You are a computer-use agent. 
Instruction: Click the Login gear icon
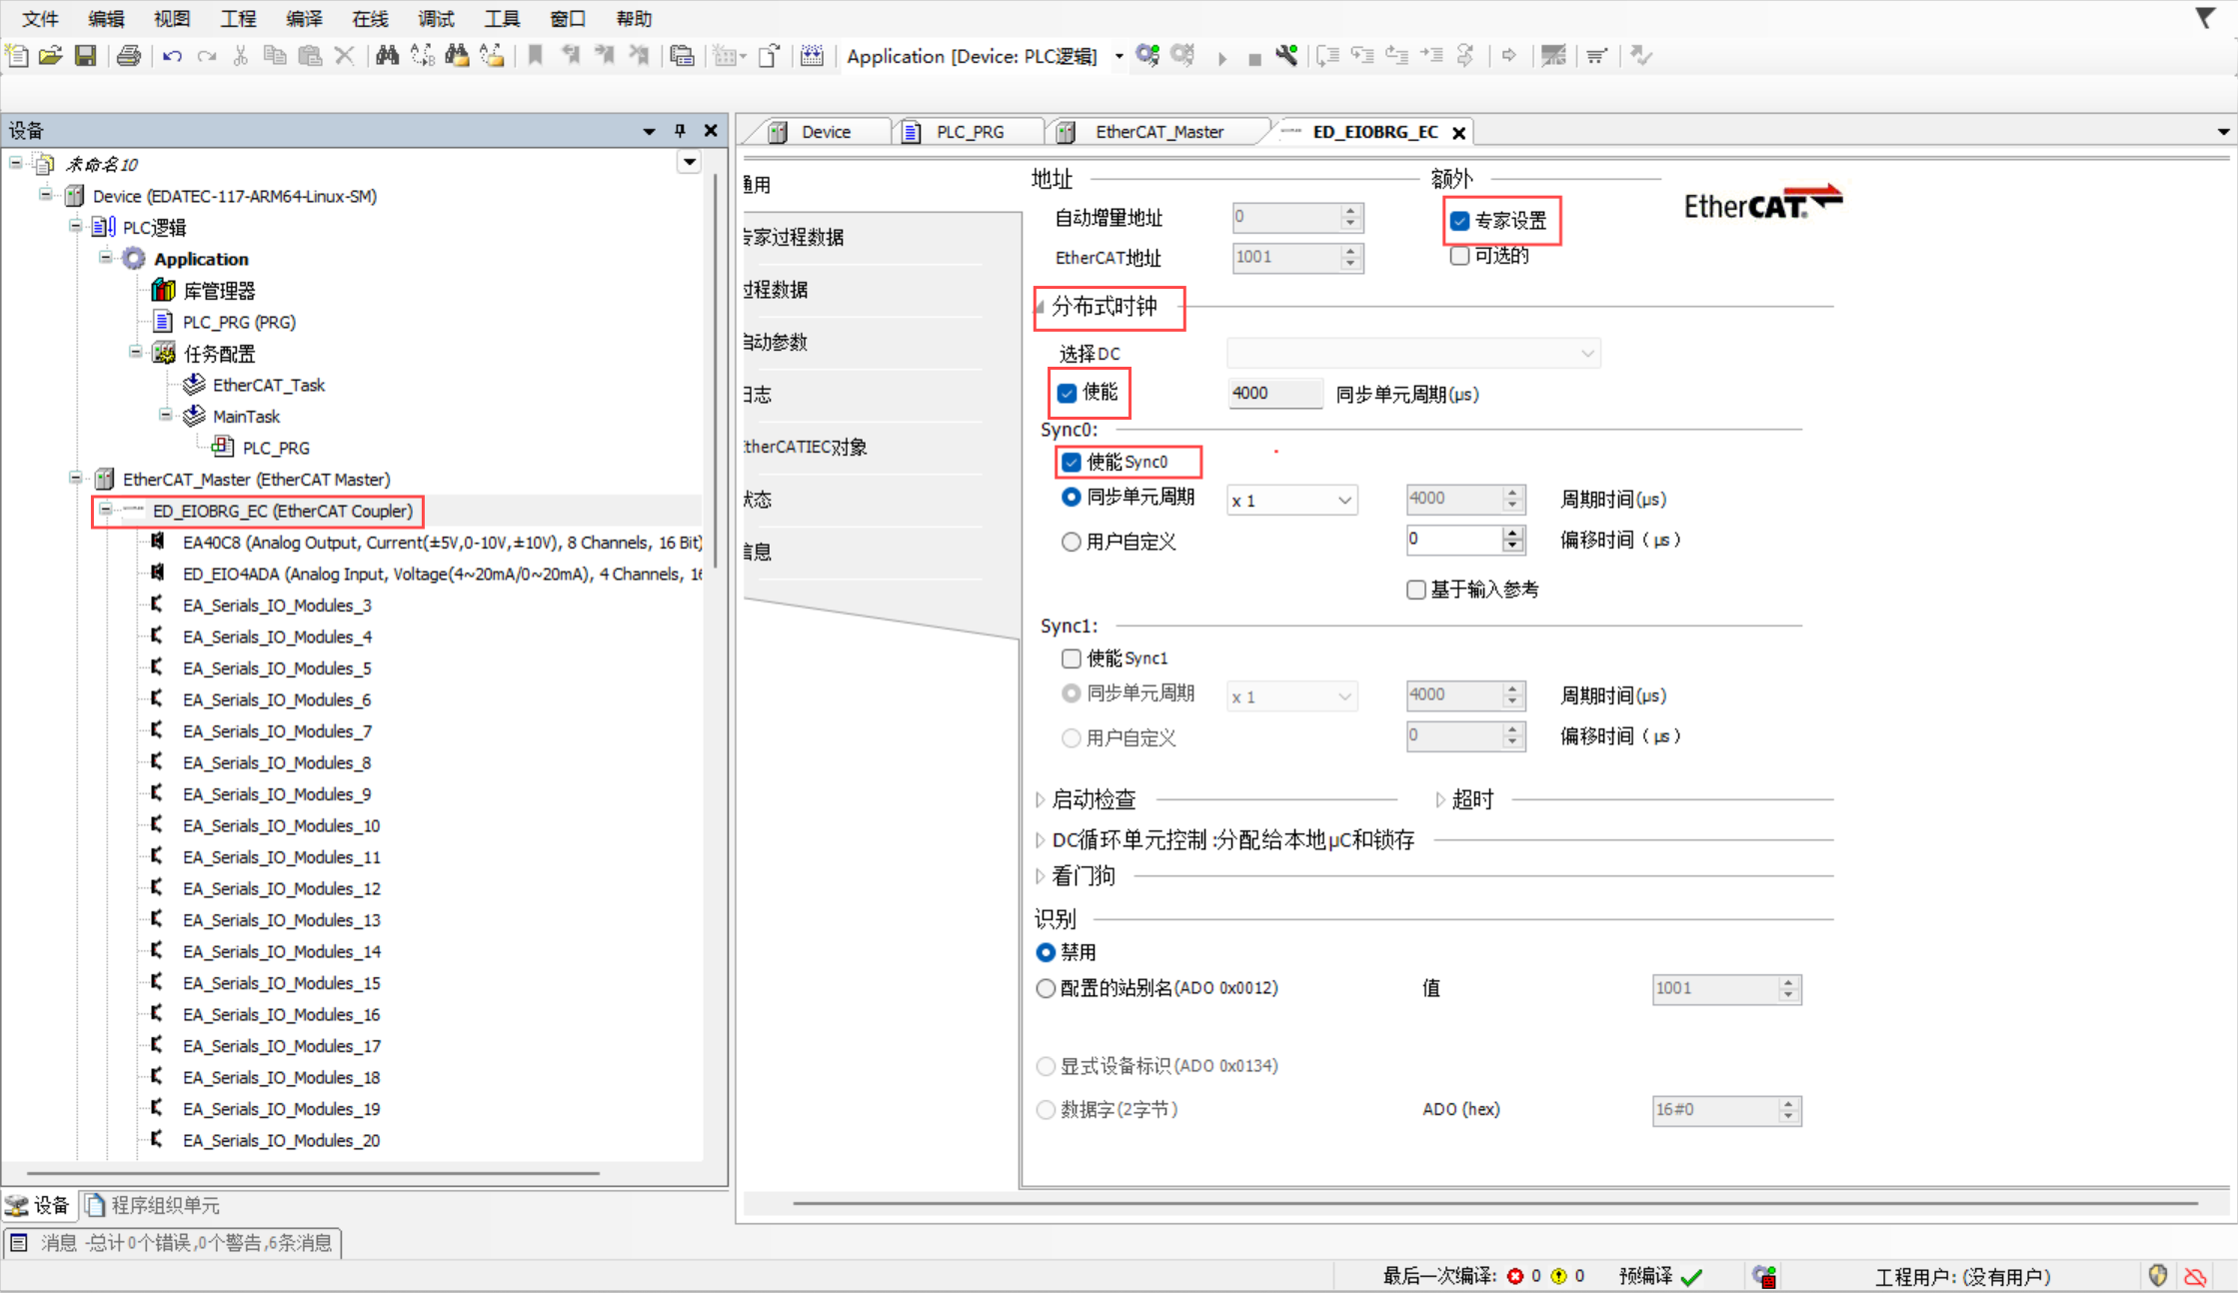point(1147,56)
